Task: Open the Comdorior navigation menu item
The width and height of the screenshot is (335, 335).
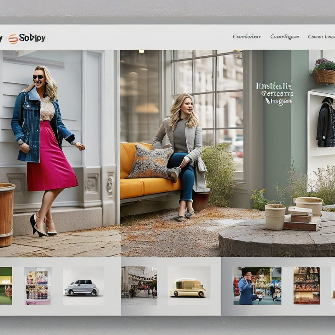Action: 246,37
